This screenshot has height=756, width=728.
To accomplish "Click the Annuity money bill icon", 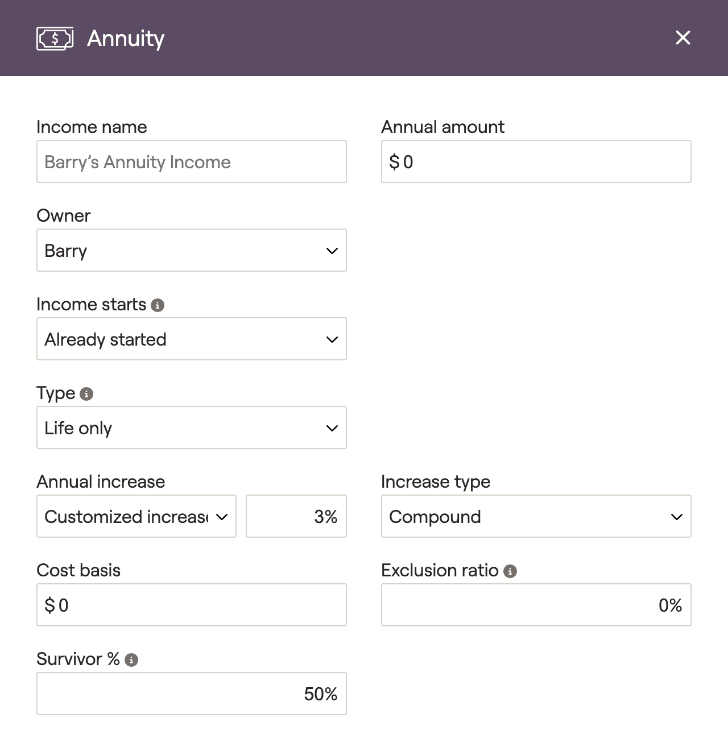I will tap(55, 39).
